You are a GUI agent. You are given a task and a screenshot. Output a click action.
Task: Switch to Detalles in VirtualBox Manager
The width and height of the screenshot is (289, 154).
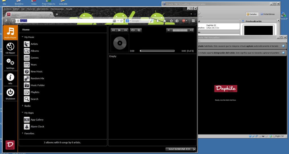coord(252,14)
